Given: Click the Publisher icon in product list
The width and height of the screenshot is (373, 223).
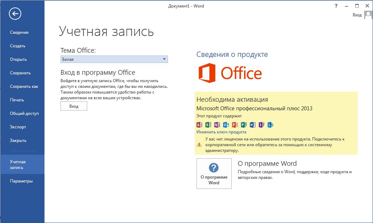Looking at the screenshot, I should 244,125.
